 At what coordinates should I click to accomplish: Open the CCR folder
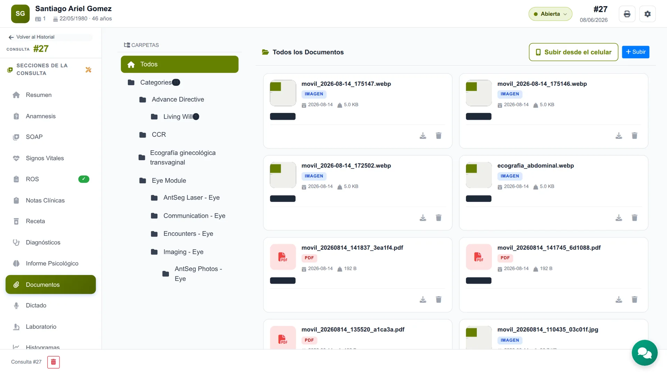coord(153,135)
